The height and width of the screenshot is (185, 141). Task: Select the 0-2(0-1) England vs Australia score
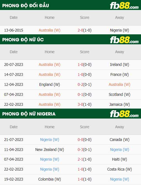(84, 84)
